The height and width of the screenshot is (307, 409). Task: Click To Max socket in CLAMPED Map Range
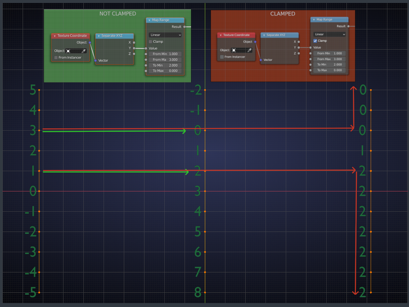[311, 70]
